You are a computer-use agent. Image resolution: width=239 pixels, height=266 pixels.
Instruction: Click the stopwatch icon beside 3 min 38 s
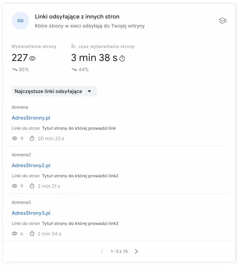[x=122, y=58]
